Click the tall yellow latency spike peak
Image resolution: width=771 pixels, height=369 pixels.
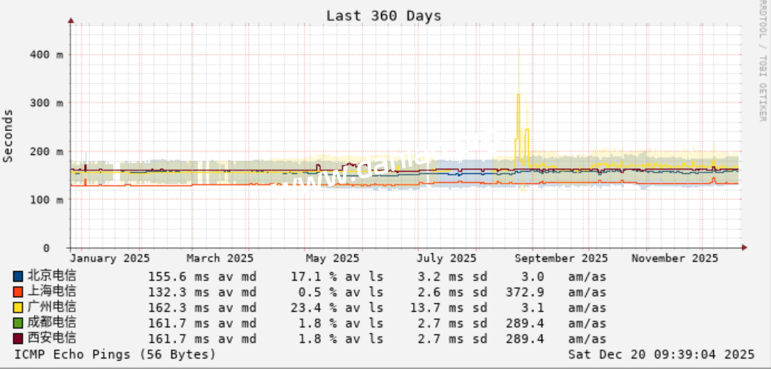point(518,95)
